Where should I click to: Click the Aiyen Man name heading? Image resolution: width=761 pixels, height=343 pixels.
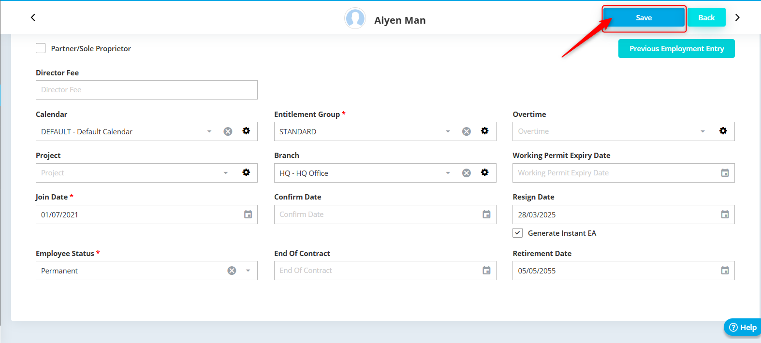[400, 20]
